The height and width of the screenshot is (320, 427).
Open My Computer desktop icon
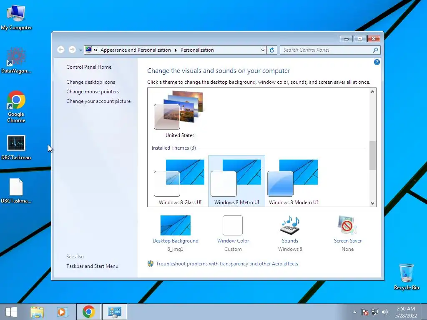pos(16,17)
